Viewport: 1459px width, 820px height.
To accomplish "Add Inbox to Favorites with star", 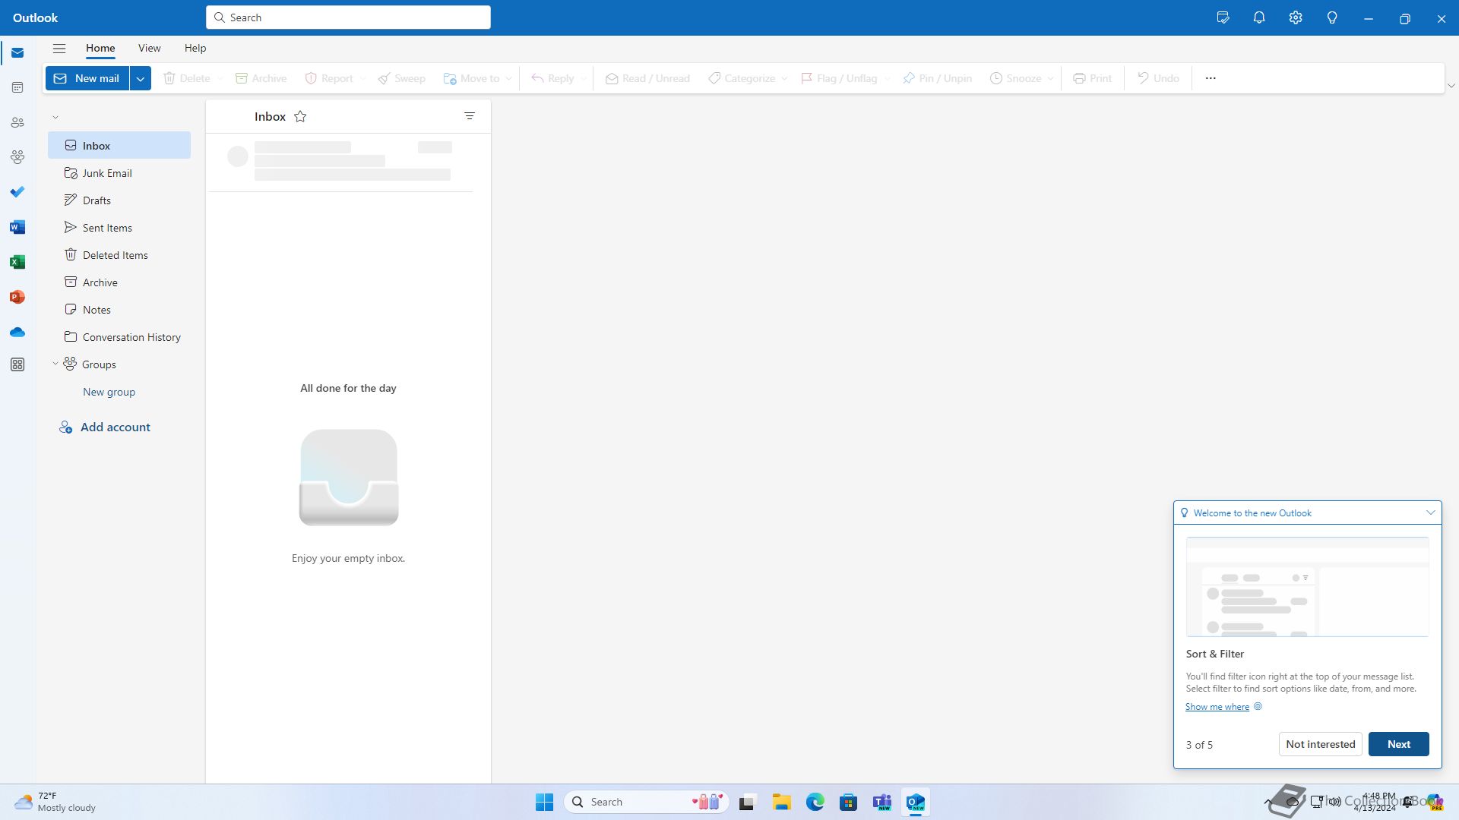I will (x=300, y=116).
